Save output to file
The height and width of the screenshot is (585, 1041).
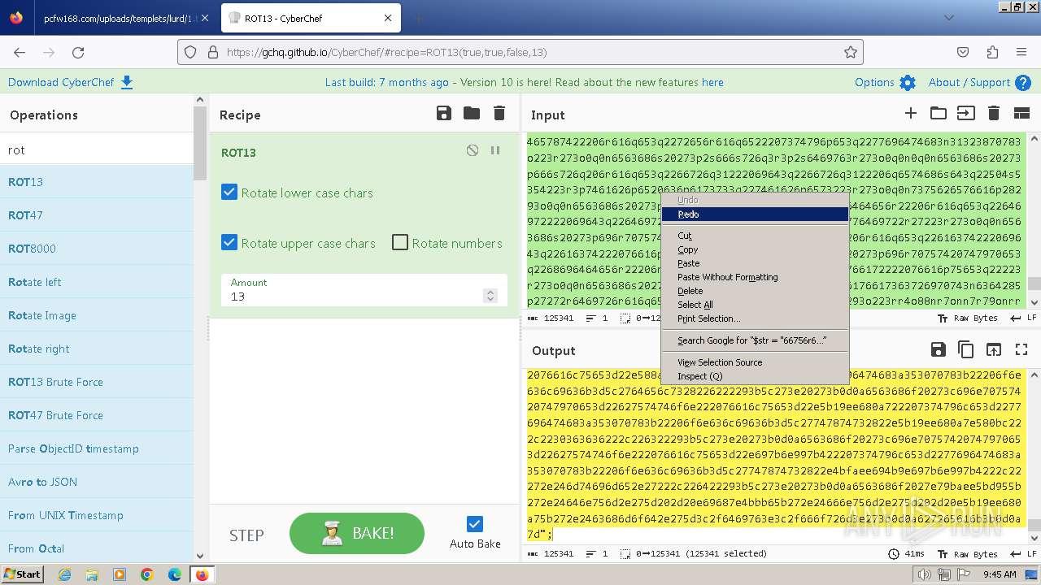click(939, 349)
